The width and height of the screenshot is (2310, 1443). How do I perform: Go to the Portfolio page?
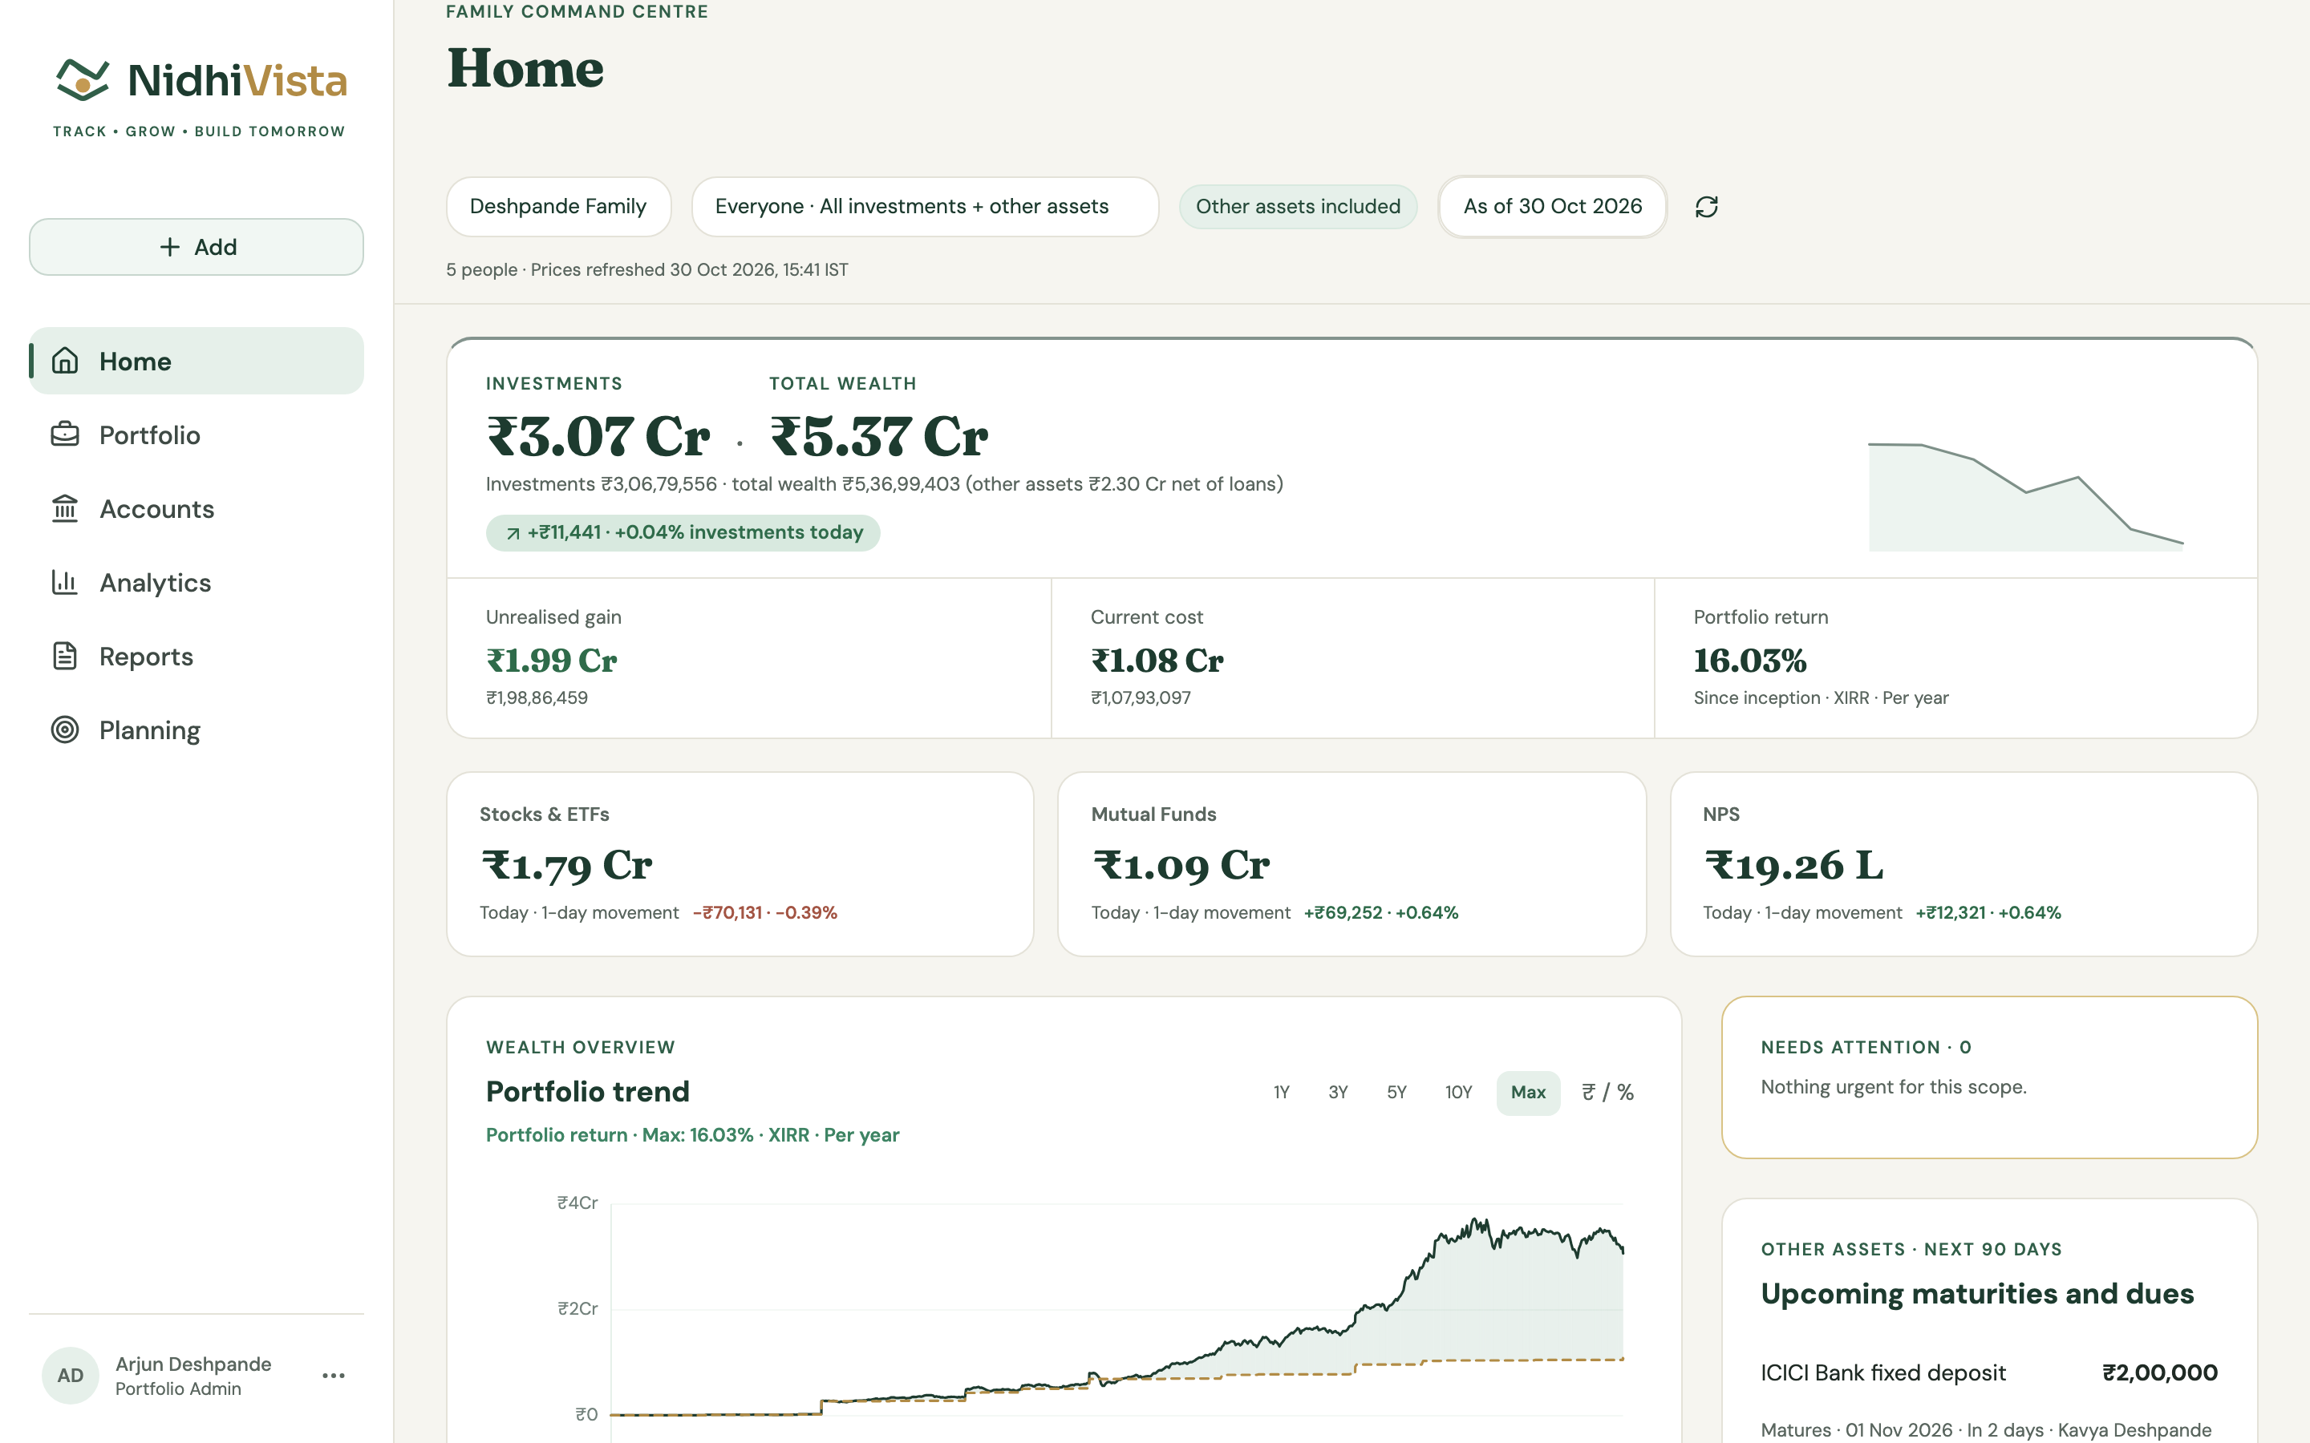pos(197,435)
